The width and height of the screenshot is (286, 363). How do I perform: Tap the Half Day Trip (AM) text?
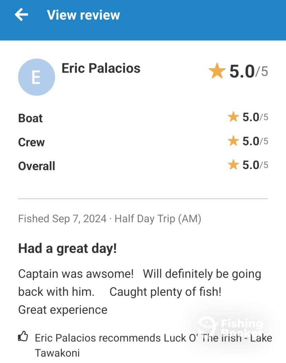click(158, 219)
